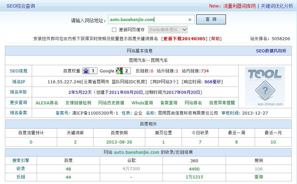Click 360 反链 count 1万1215
This screenshot has height=184, width=297.
(194, 177)
